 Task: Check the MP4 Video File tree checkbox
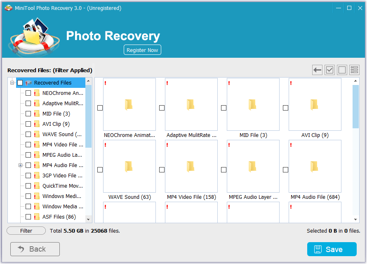(x=28, y=145)
